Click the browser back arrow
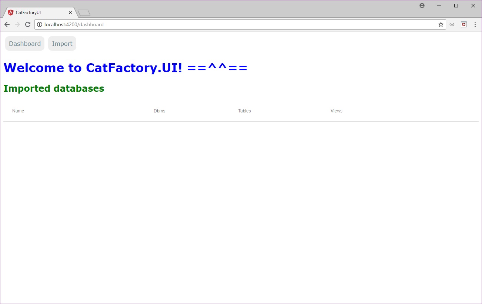 point(7,24)
